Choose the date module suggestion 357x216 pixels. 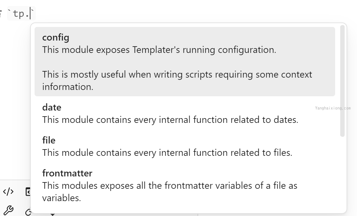[x=185, y=113]
